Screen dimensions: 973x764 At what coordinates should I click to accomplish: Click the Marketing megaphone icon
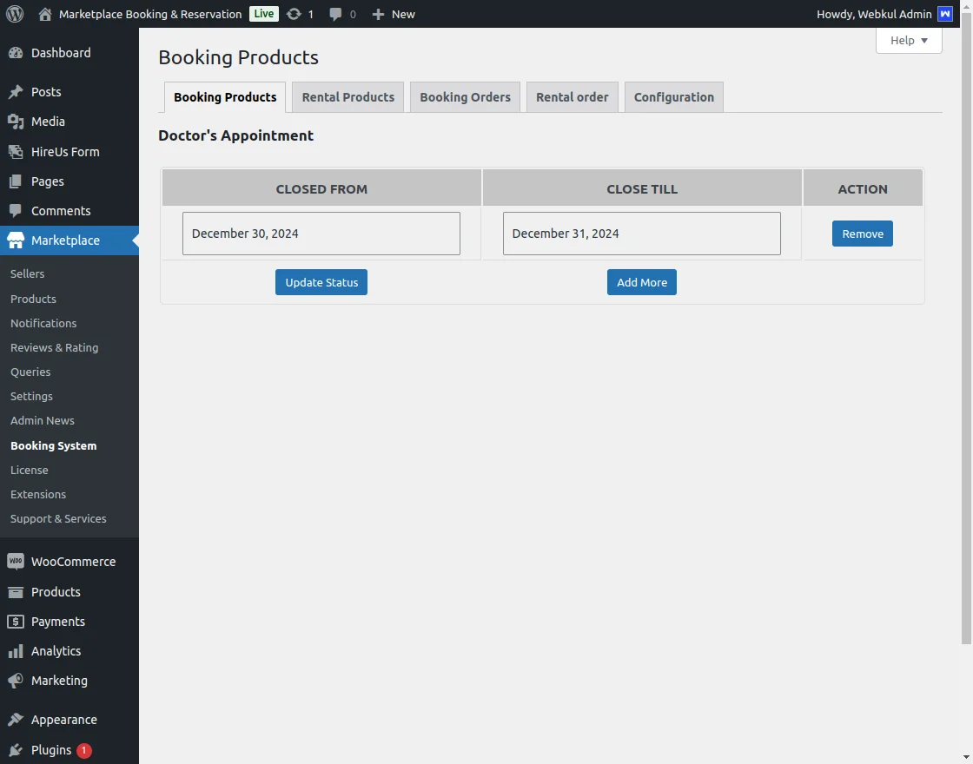pos(16,681)
